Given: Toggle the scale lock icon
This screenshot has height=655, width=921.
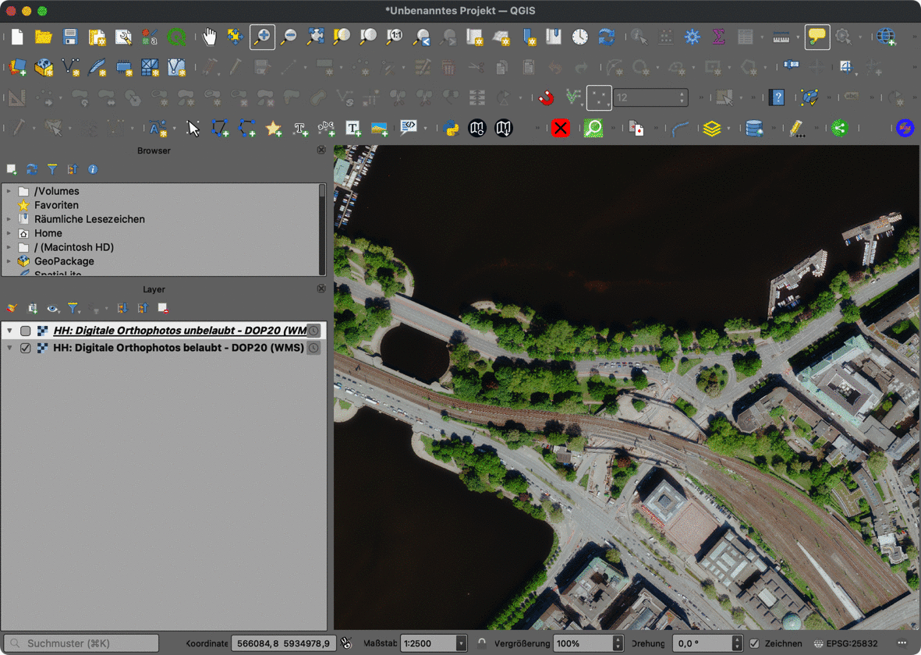Looking at the screenshot, I should point(482,643).
